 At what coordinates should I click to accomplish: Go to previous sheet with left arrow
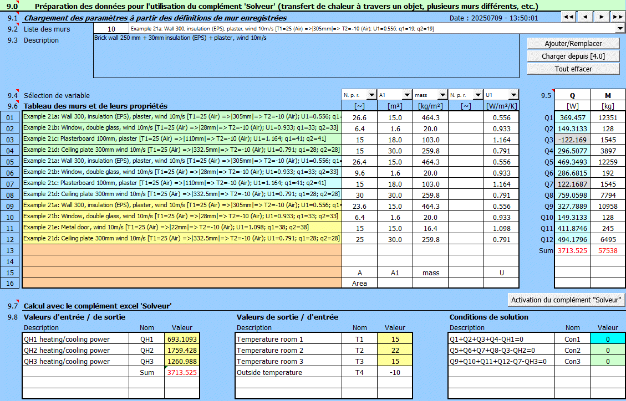pyautogui.click(x=585, y=17)
